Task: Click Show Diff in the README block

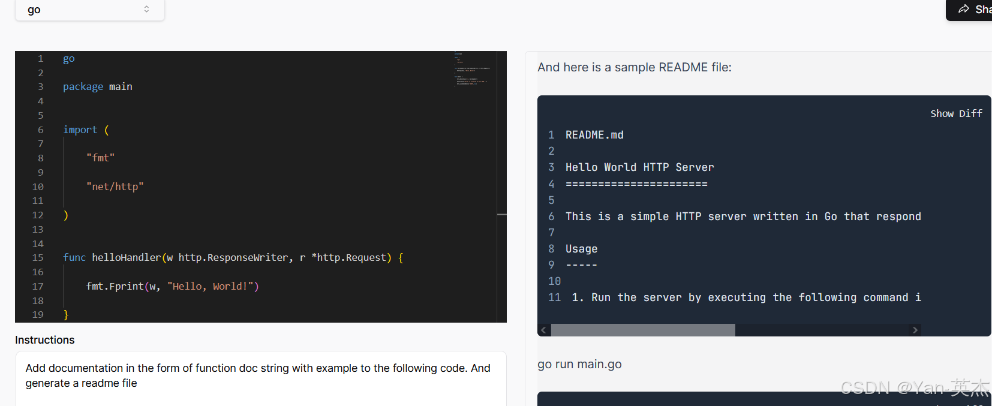Action: (x=956, y=113)
